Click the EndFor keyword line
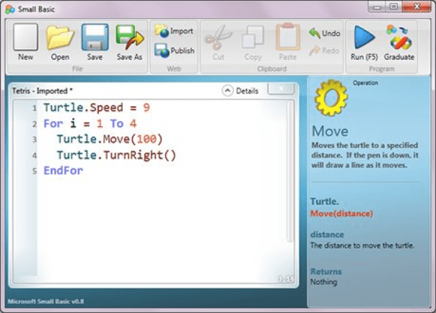 pos(63,170)
